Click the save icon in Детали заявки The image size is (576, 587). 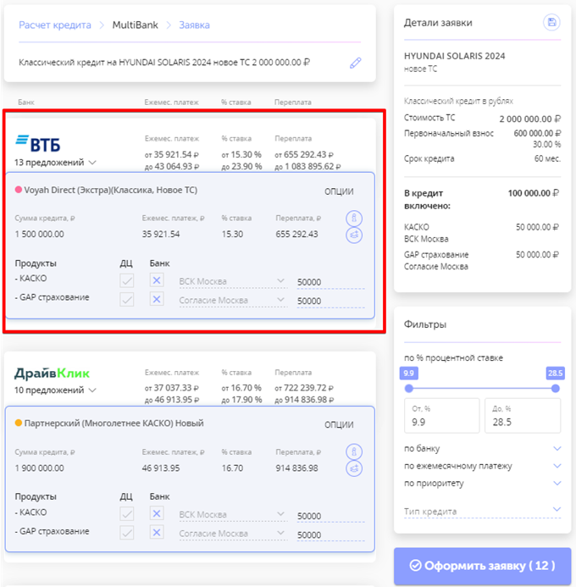click(x=552, y=23)
